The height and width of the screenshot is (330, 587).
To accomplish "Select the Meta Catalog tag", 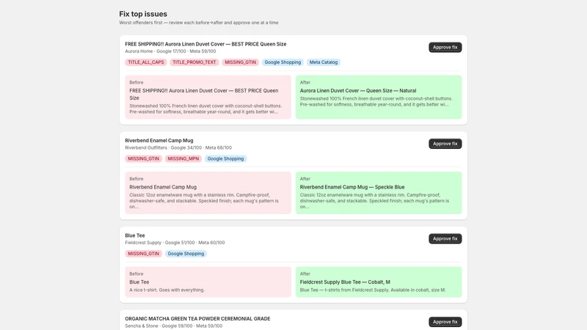I will 324,62.
